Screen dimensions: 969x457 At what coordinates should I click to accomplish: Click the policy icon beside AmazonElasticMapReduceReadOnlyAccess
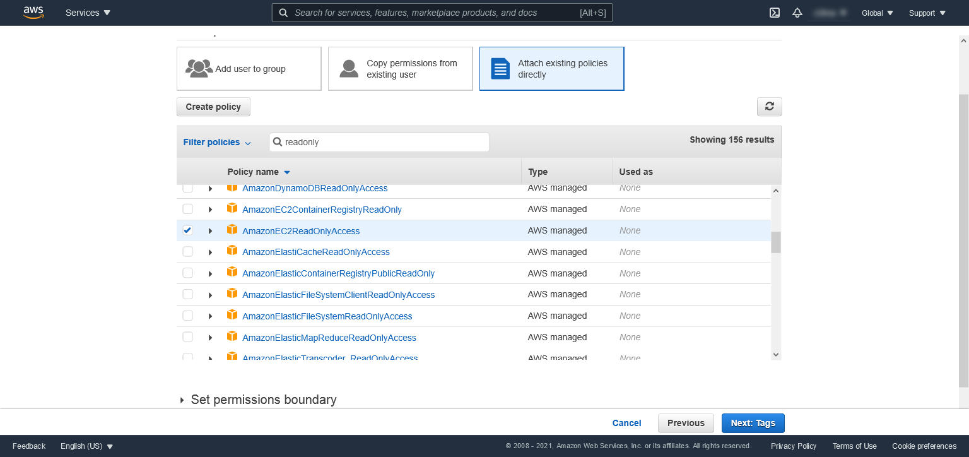pos(232,336)
